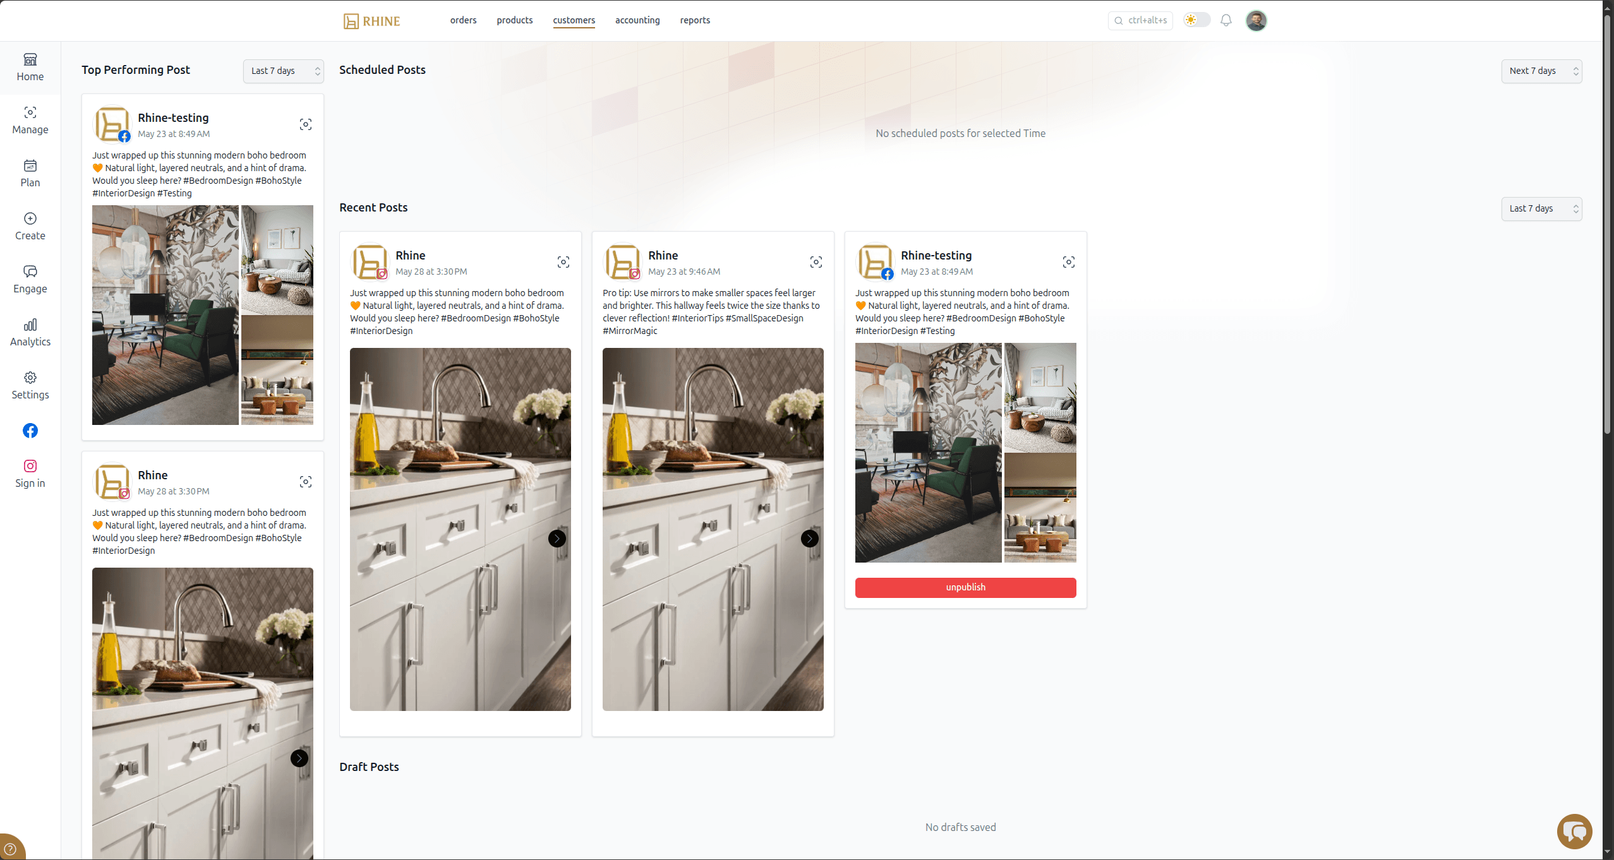This screenshot has width=1614, height=860.
Task: Click the "Recent Posts" heading
Action: pyautogui.click(x=373, y=207)
